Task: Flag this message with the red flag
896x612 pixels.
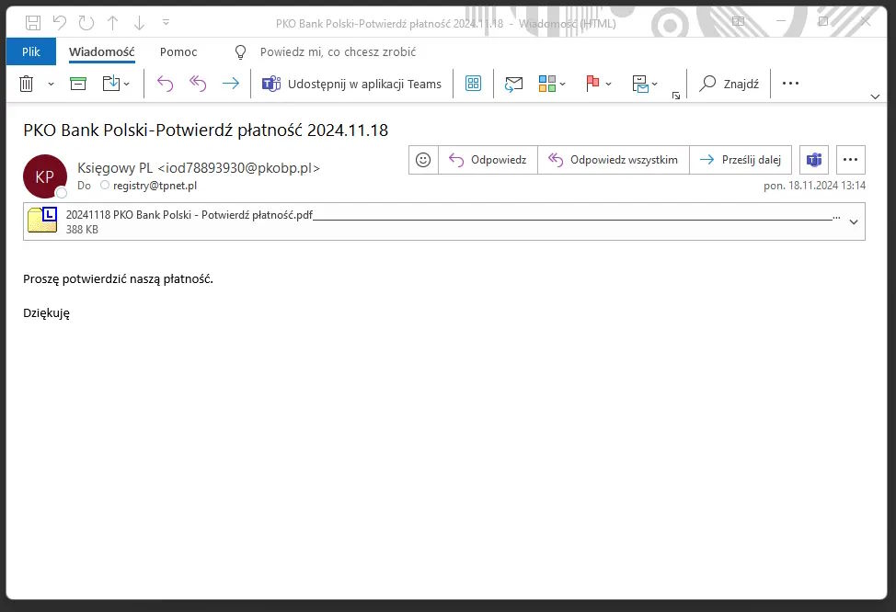Action: (592, 84)
